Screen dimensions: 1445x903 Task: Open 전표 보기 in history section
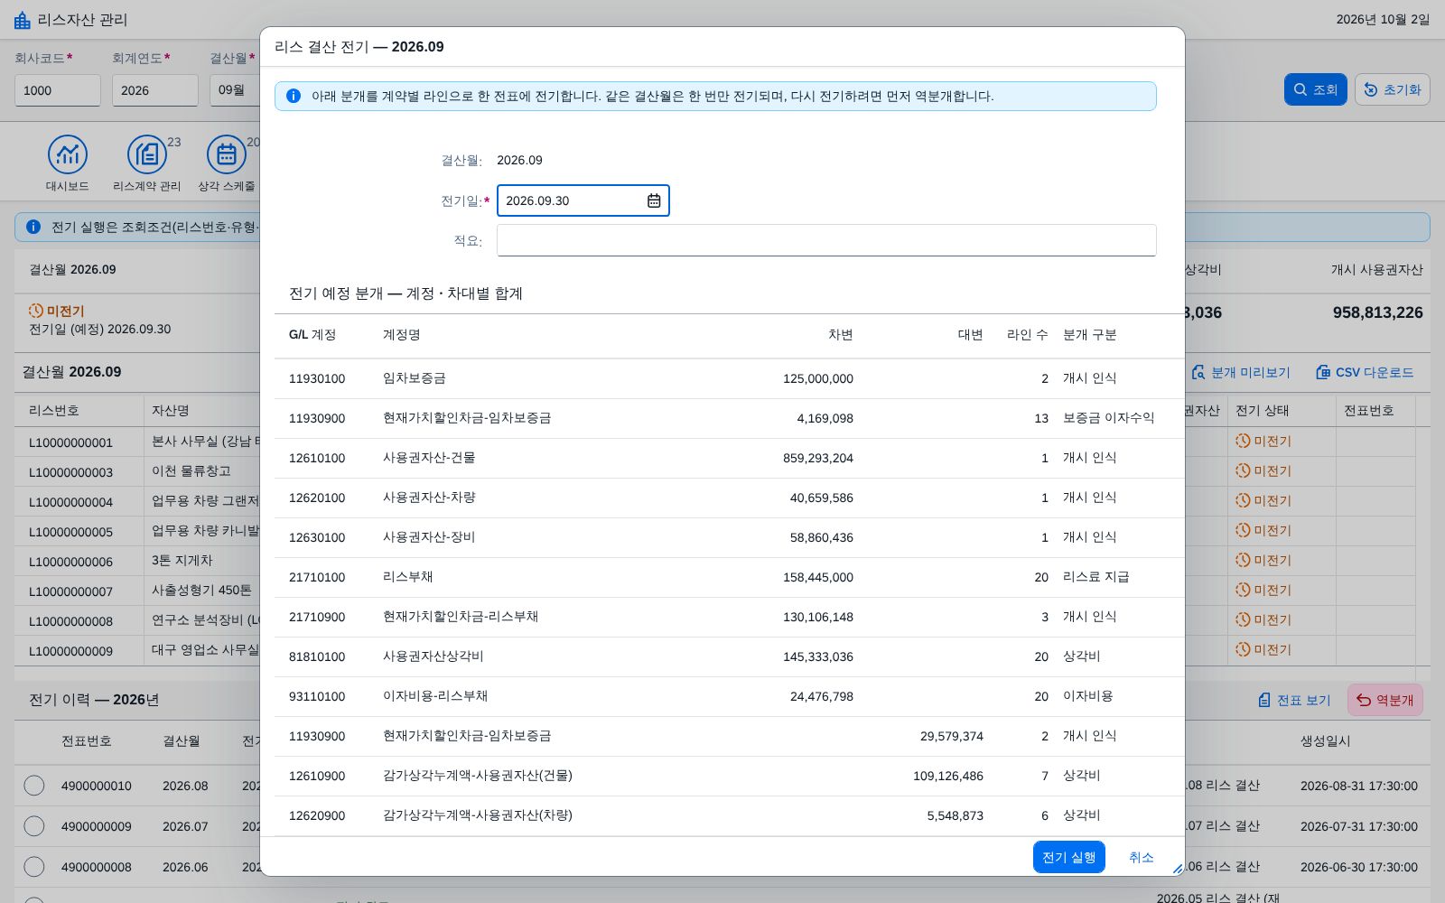(x=1294, y=700)
